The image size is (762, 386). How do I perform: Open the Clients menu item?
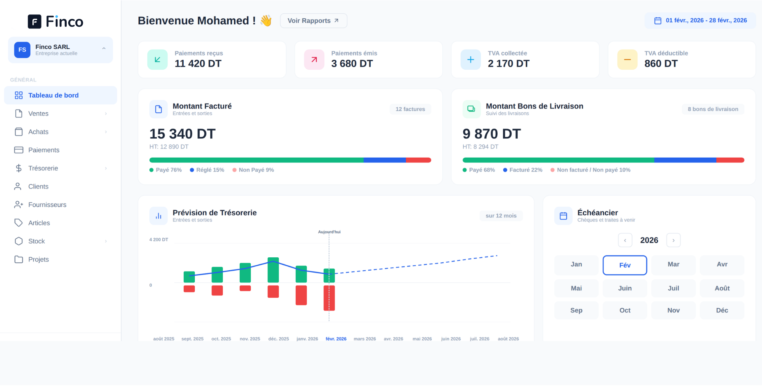[61, 187]
